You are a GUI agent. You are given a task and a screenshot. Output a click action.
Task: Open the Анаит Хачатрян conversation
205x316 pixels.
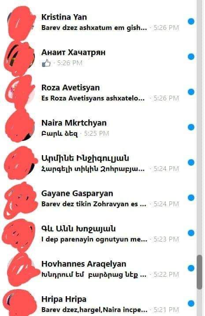pyautogui.click(x=98, y=57)
